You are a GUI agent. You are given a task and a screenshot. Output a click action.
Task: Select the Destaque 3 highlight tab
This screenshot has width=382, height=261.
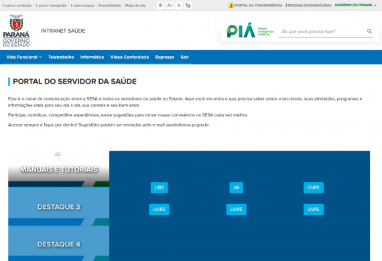click(x=59, y=207)
